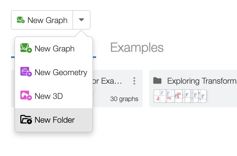The width and height of the screenshot is (237, 156).
Task: Click the purple New Geometry icon
Action: [x=26, y=72]
